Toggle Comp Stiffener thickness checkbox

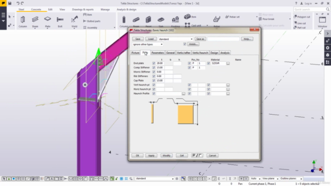pos(154,68)
